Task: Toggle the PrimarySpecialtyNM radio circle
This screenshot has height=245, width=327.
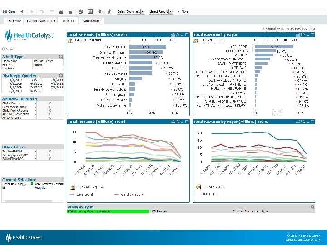Action: pos(50,155)
